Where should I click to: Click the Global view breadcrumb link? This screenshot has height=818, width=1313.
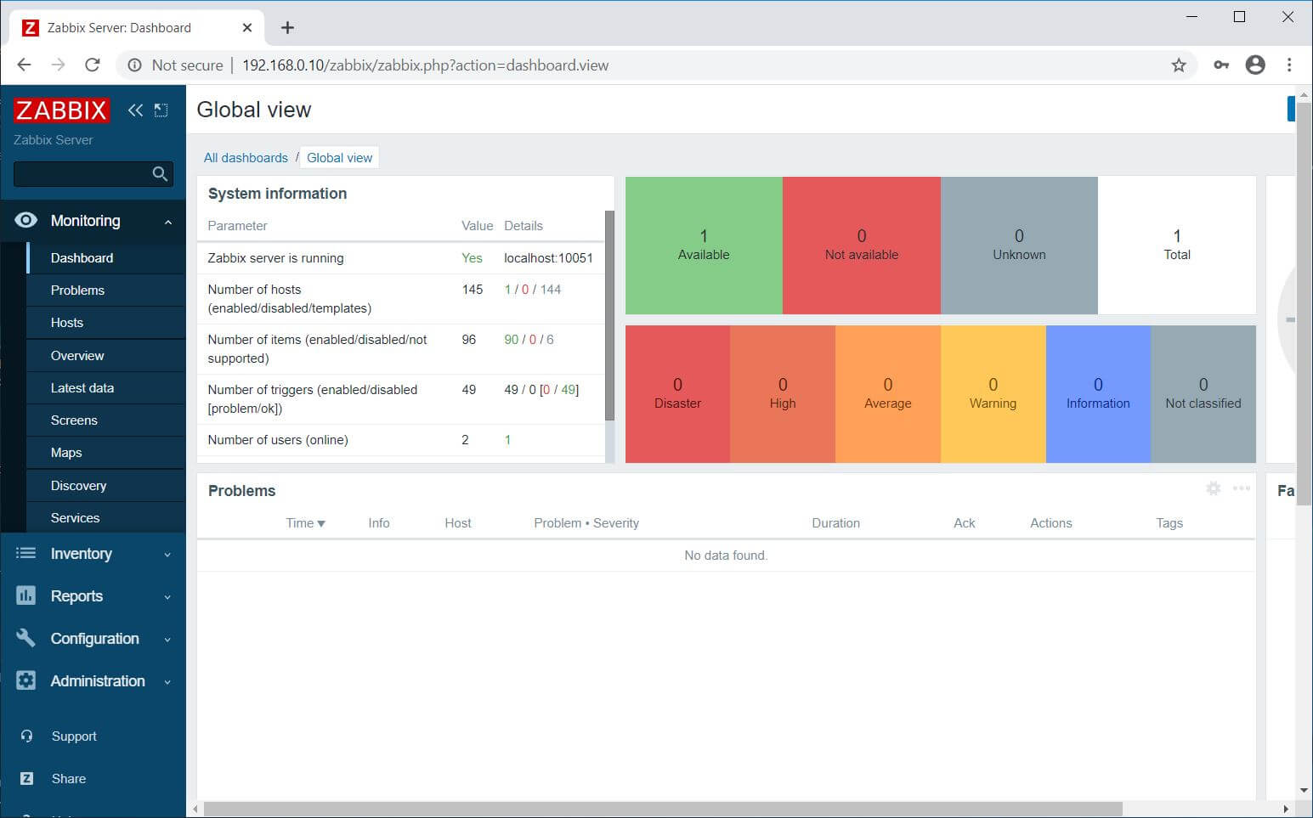click(339, 158)
